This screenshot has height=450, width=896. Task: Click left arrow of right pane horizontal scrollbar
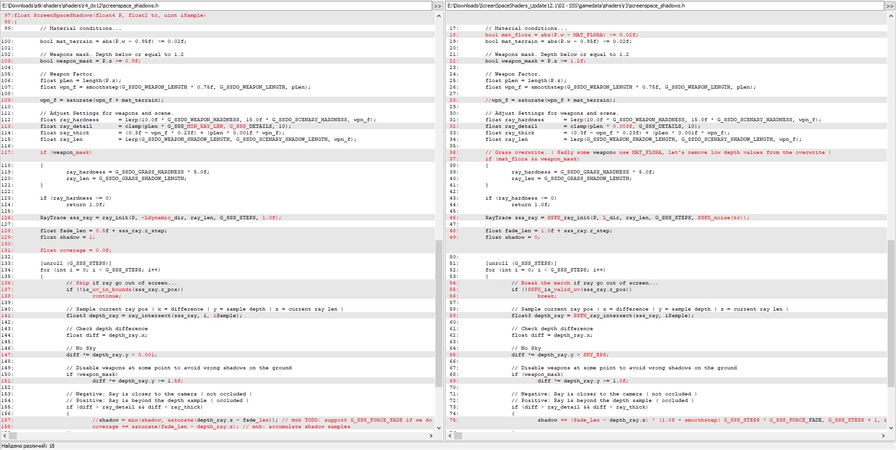tap(449, 436)
